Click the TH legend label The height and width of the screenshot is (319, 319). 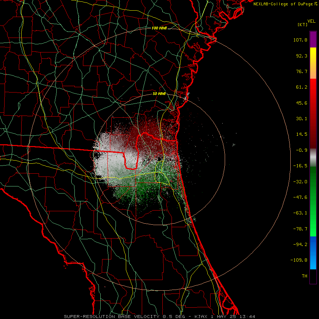(x=304, y=276)
